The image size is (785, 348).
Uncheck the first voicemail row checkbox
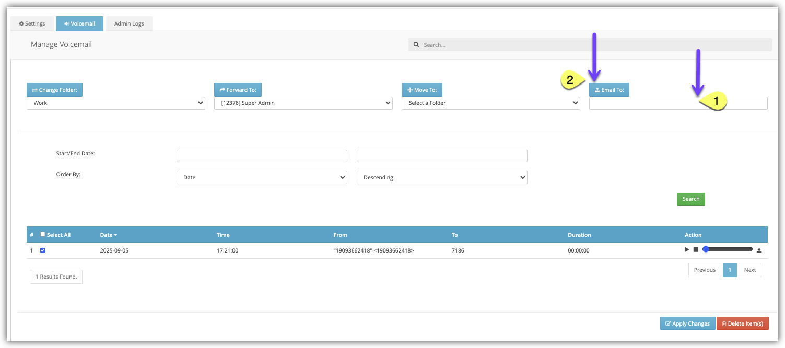coord(43,250)
